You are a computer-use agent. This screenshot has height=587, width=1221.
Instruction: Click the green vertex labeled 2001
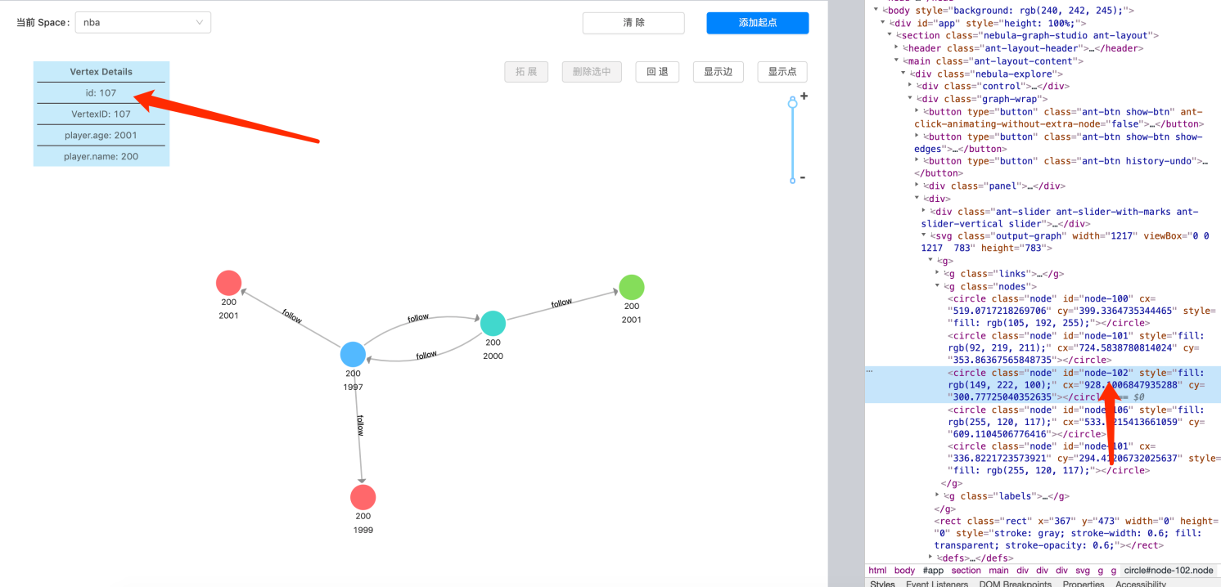coord(630,288)
